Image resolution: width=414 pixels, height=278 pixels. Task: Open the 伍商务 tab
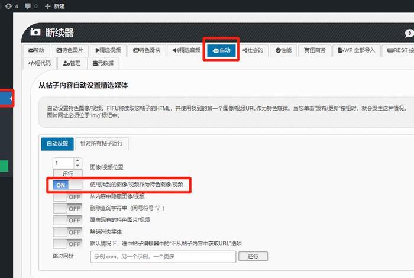pyautogui.click(x=315, y=50)
